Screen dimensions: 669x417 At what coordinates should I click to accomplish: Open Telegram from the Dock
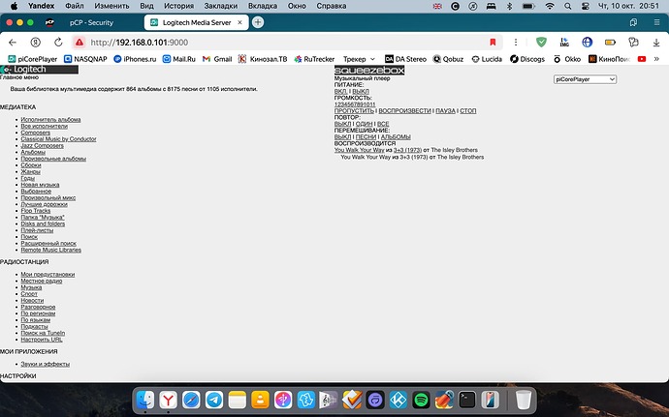(x=214, y=400)
